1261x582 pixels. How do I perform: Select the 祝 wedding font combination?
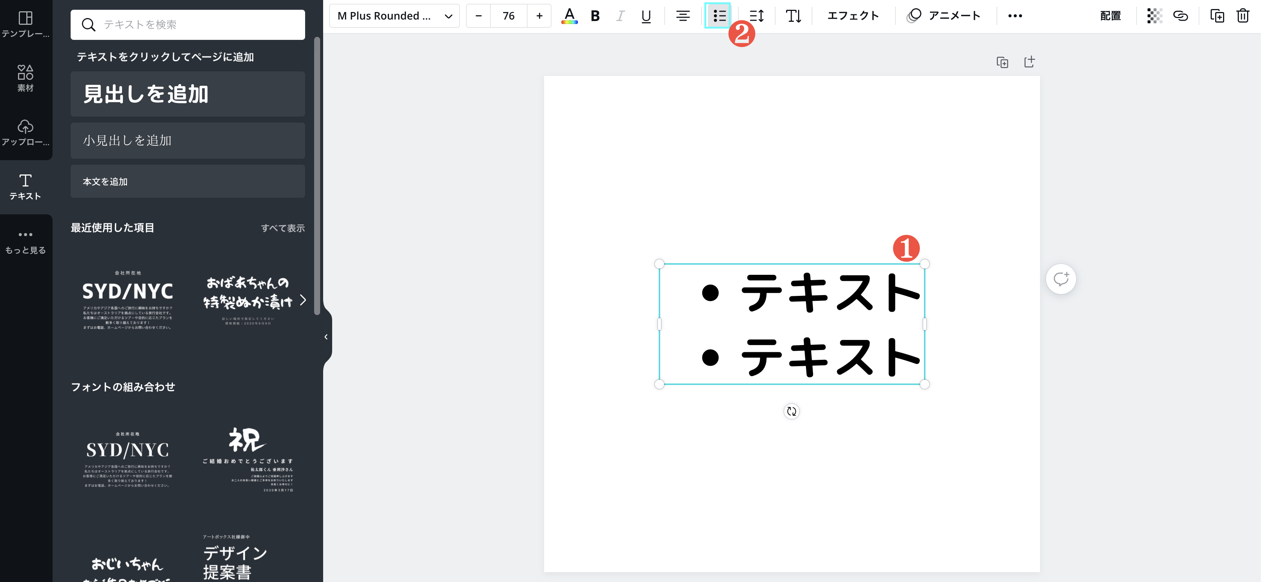tap(248, 459)
